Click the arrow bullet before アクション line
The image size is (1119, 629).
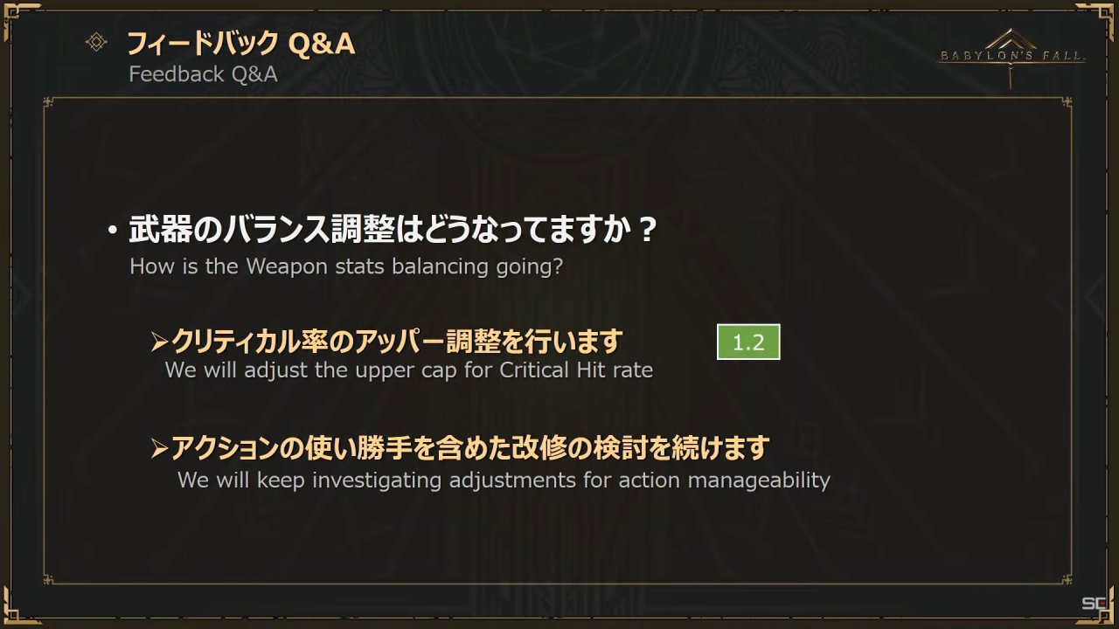point(159,449)
